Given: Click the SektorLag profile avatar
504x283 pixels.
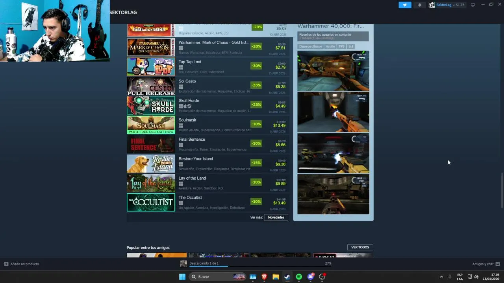Looking at the screenshot, I should point(432,5).
